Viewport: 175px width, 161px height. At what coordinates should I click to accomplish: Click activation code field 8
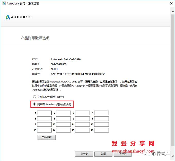pos(101,119)
